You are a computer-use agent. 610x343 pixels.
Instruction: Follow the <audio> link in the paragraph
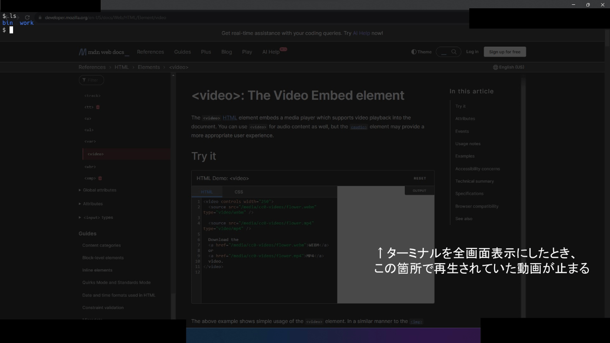click(x=359, y=127)
